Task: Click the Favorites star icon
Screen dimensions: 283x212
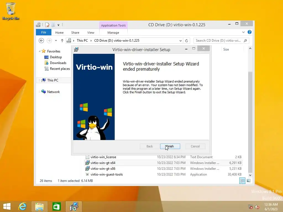Action: coord(43,51)
